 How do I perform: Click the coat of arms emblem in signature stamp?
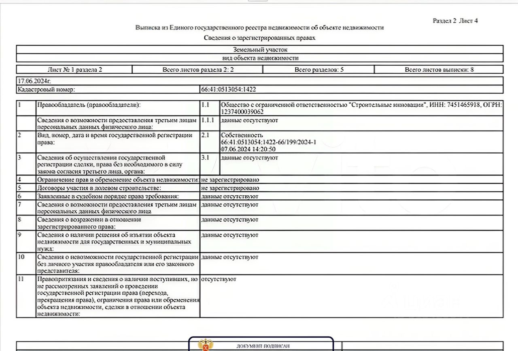point(206,346)
